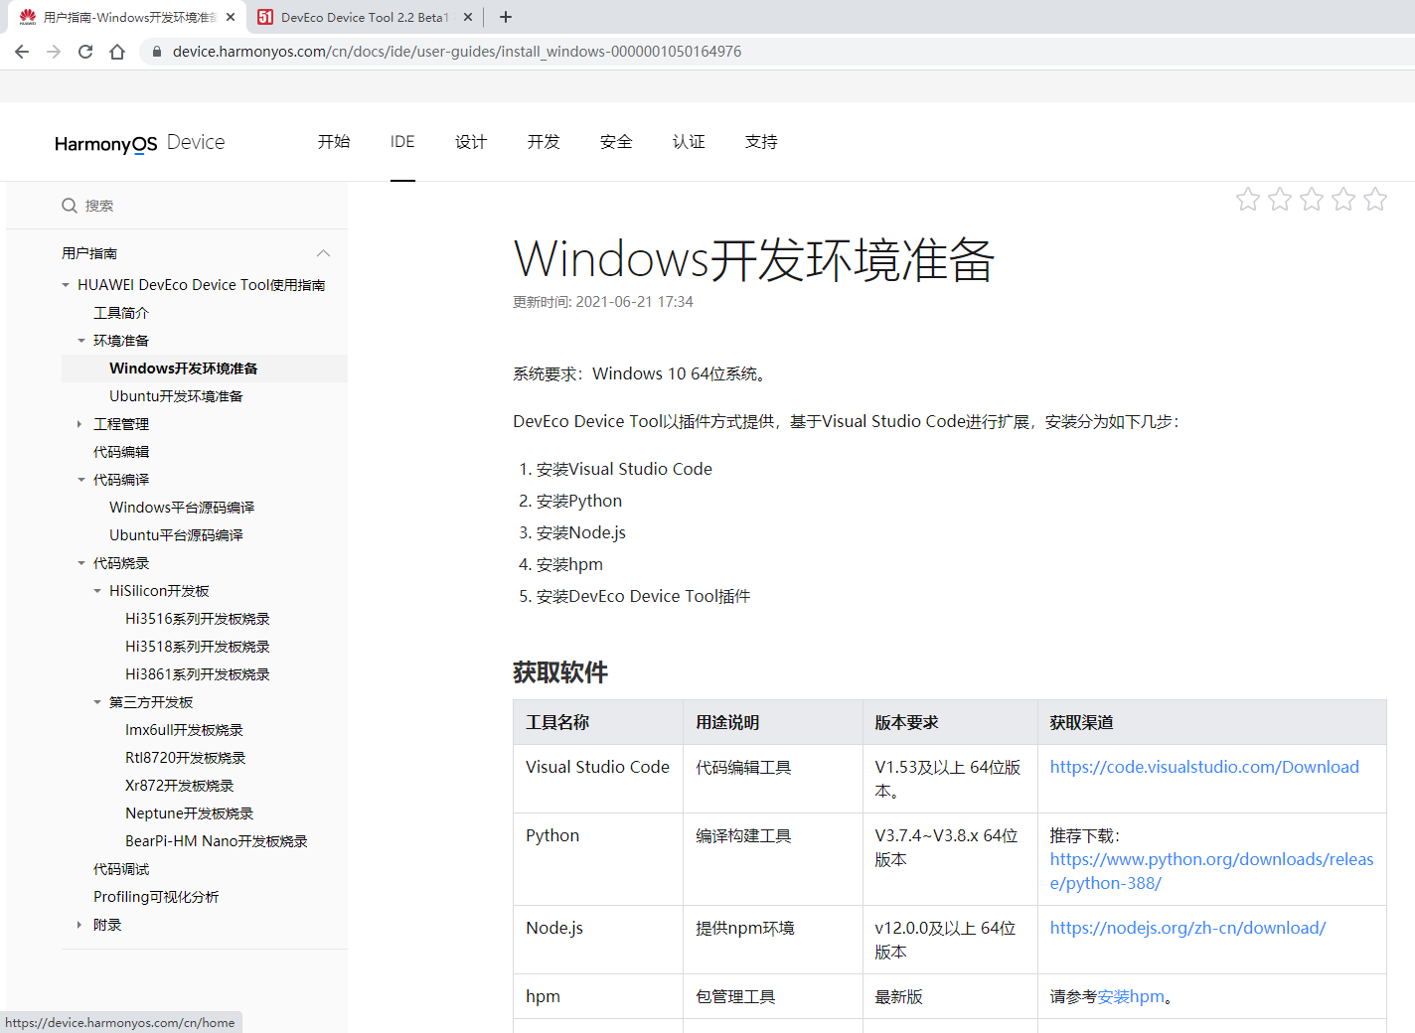Rate the page with third star
Viewport: 1415px width, 1033px height.
(1312, 200)
